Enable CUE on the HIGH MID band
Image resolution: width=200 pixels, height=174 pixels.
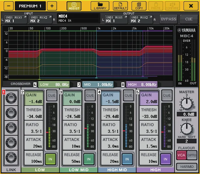128,95
